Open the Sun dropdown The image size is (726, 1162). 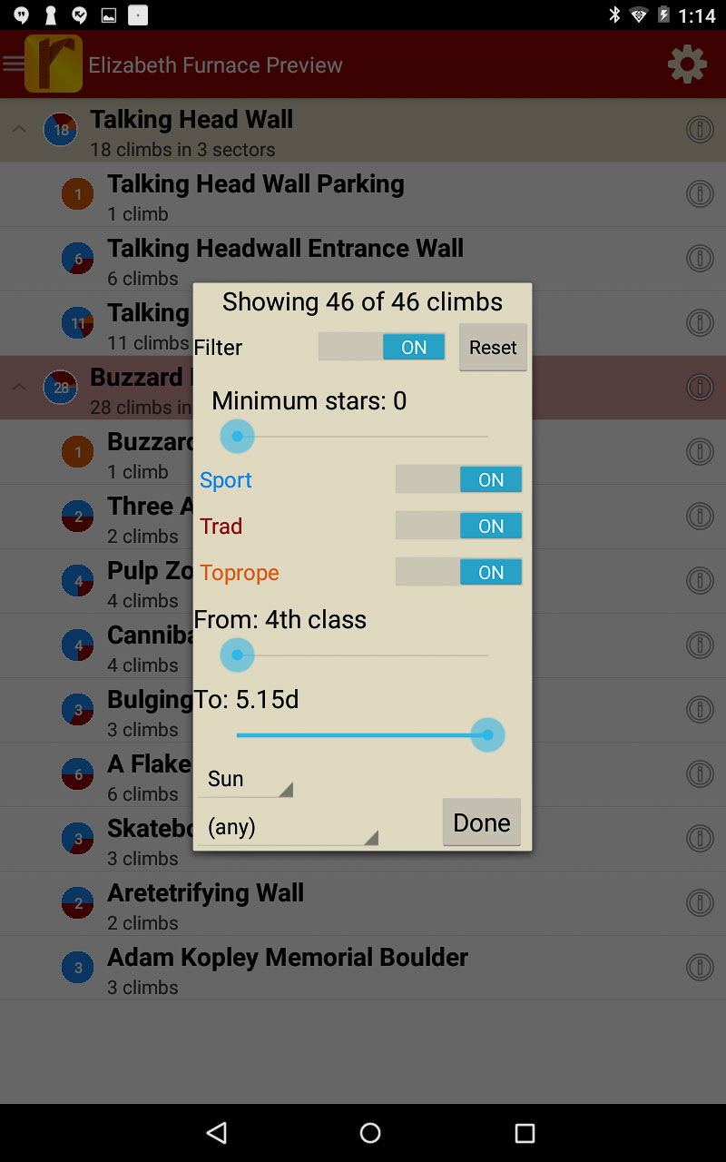click(245, 779)
